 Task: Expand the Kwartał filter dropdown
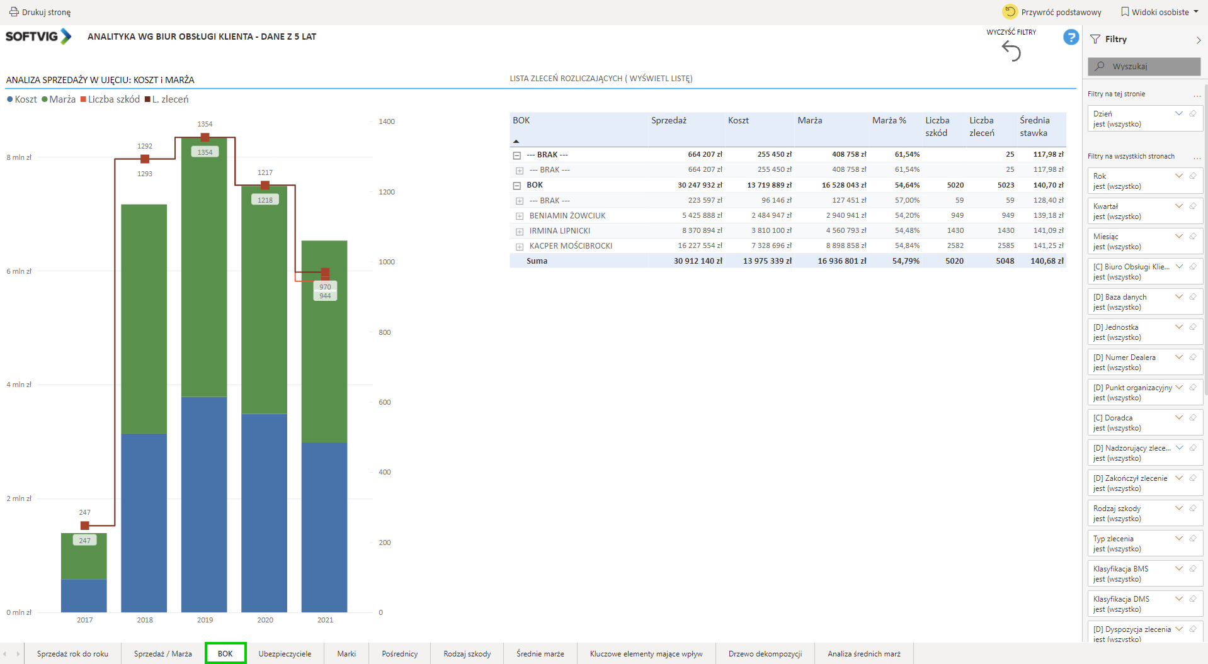[x=1178, y=206]
